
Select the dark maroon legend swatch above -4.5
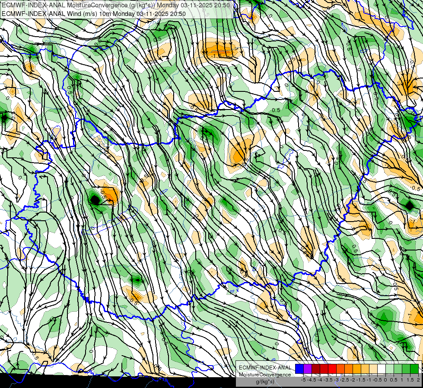[x=316, y=369]
